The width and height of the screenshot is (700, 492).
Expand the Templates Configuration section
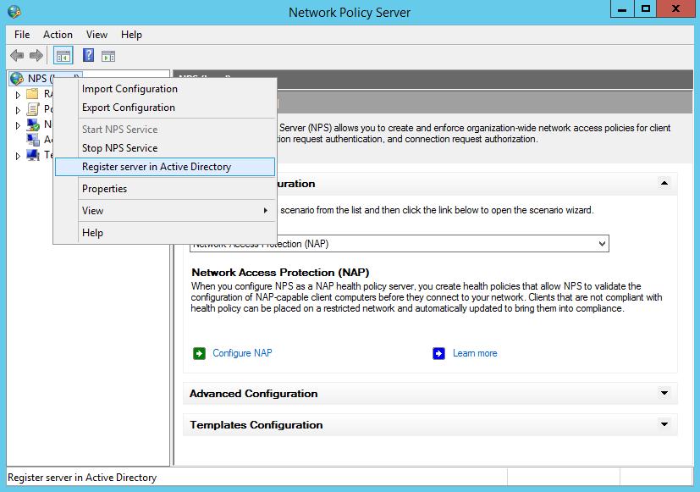click(664, 424)
